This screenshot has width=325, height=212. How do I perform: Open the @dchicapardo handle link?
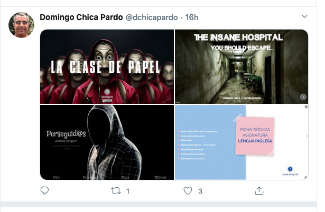[x=152, y=17]
